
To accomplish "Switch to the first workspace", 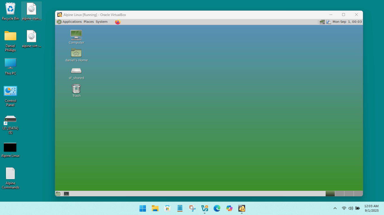I will [x=330, y=193].
